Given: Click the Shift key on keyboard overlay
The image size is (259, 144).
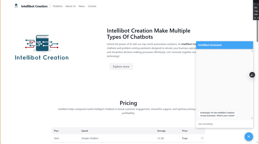Looking at the screenshot, I should click(x=256, y=14).
